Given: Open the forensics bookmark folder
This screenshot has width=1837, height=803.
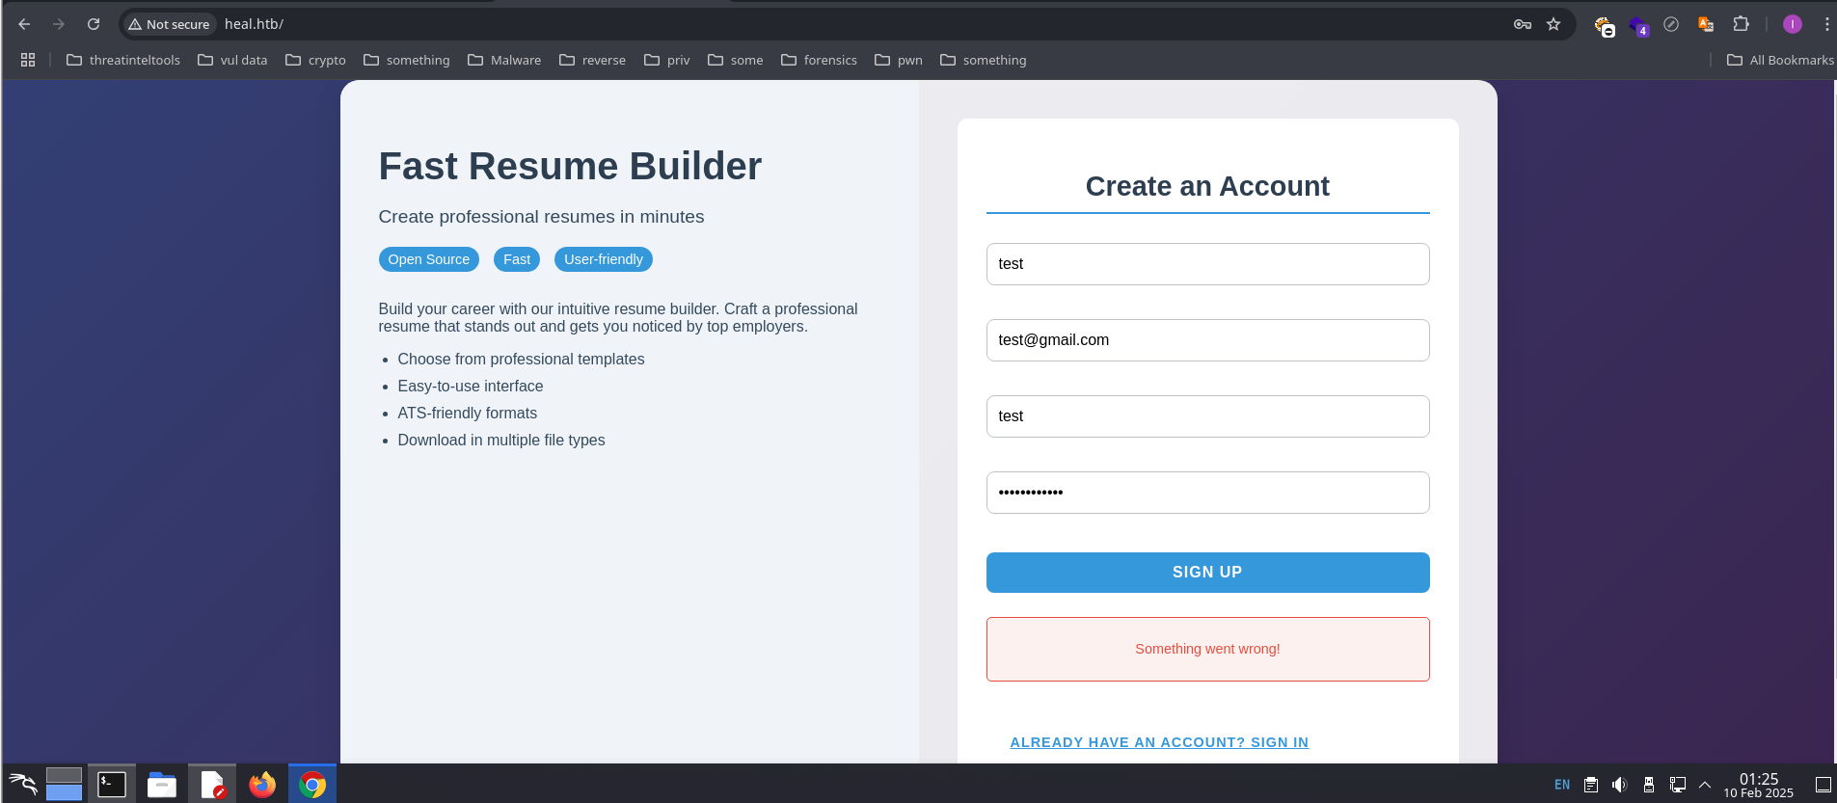Looking at the screenshot, I should point(819,60).
